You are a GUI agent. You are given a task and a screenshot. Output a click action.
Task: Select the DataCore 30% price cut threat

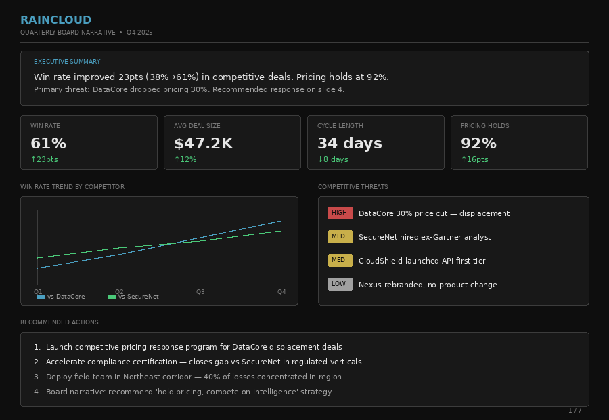[434, 213]
